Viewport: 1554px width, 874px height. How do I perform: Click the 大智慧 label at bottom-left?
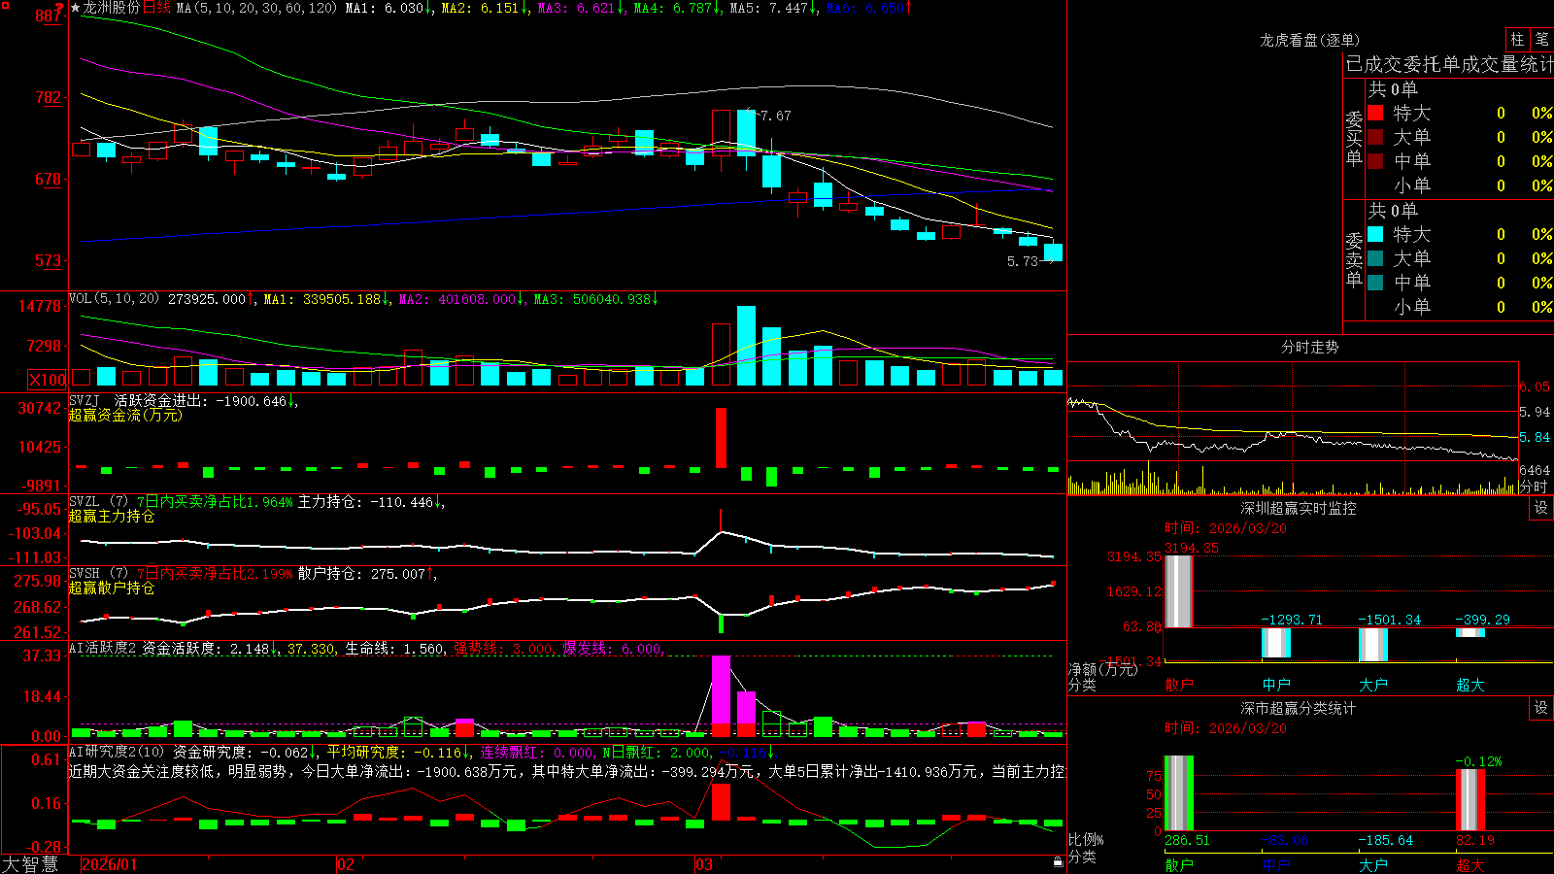click(x=30, y=864)
